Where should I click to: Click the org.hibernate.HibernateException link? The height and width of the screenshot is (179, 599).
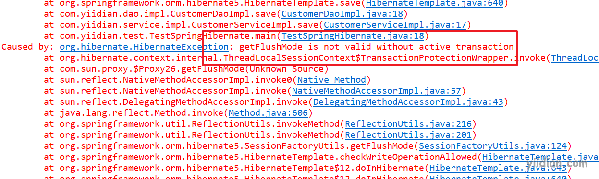pyautogui.click(x=144, y=46)
